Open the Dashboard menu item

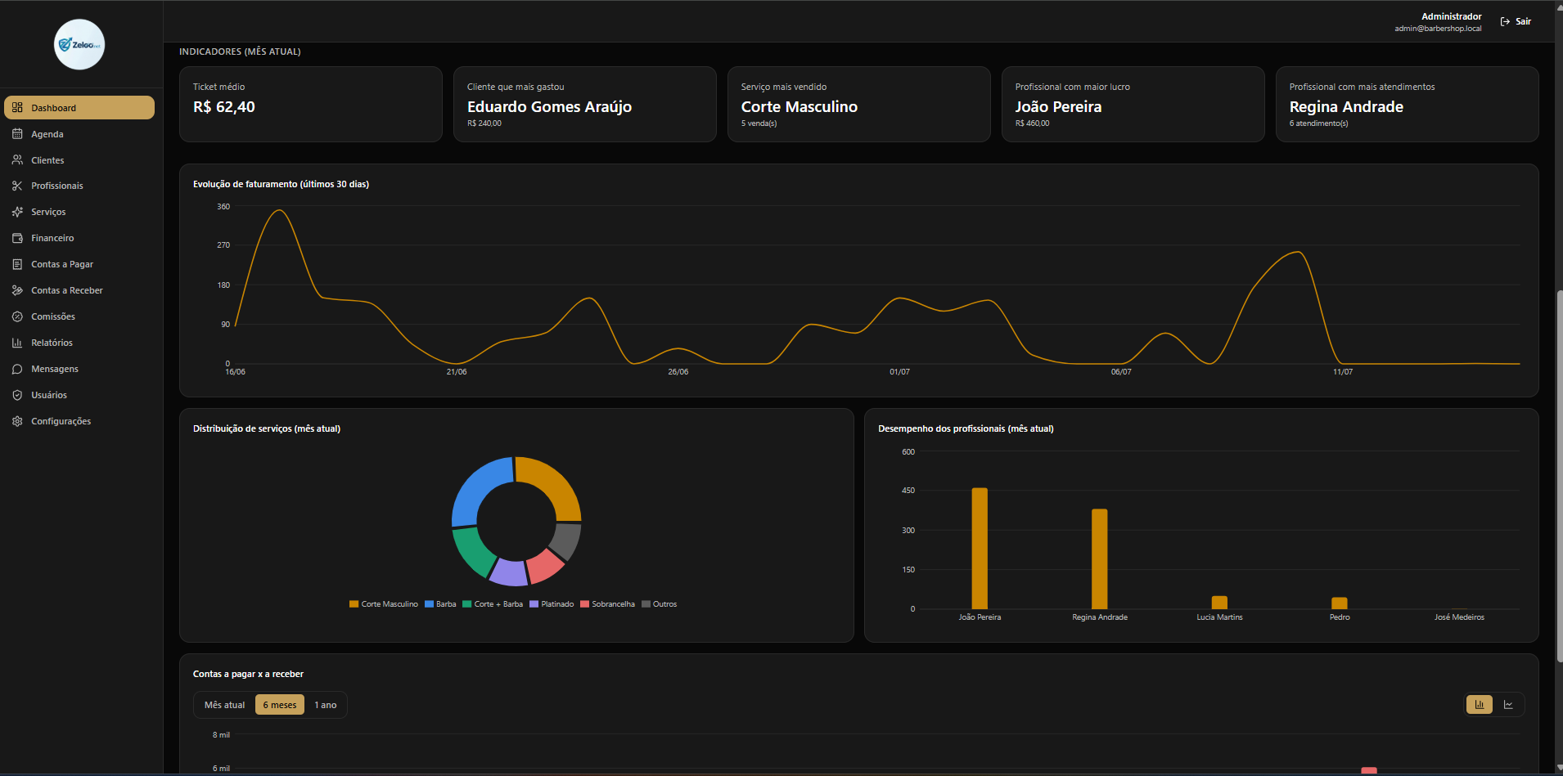(79, 108)
